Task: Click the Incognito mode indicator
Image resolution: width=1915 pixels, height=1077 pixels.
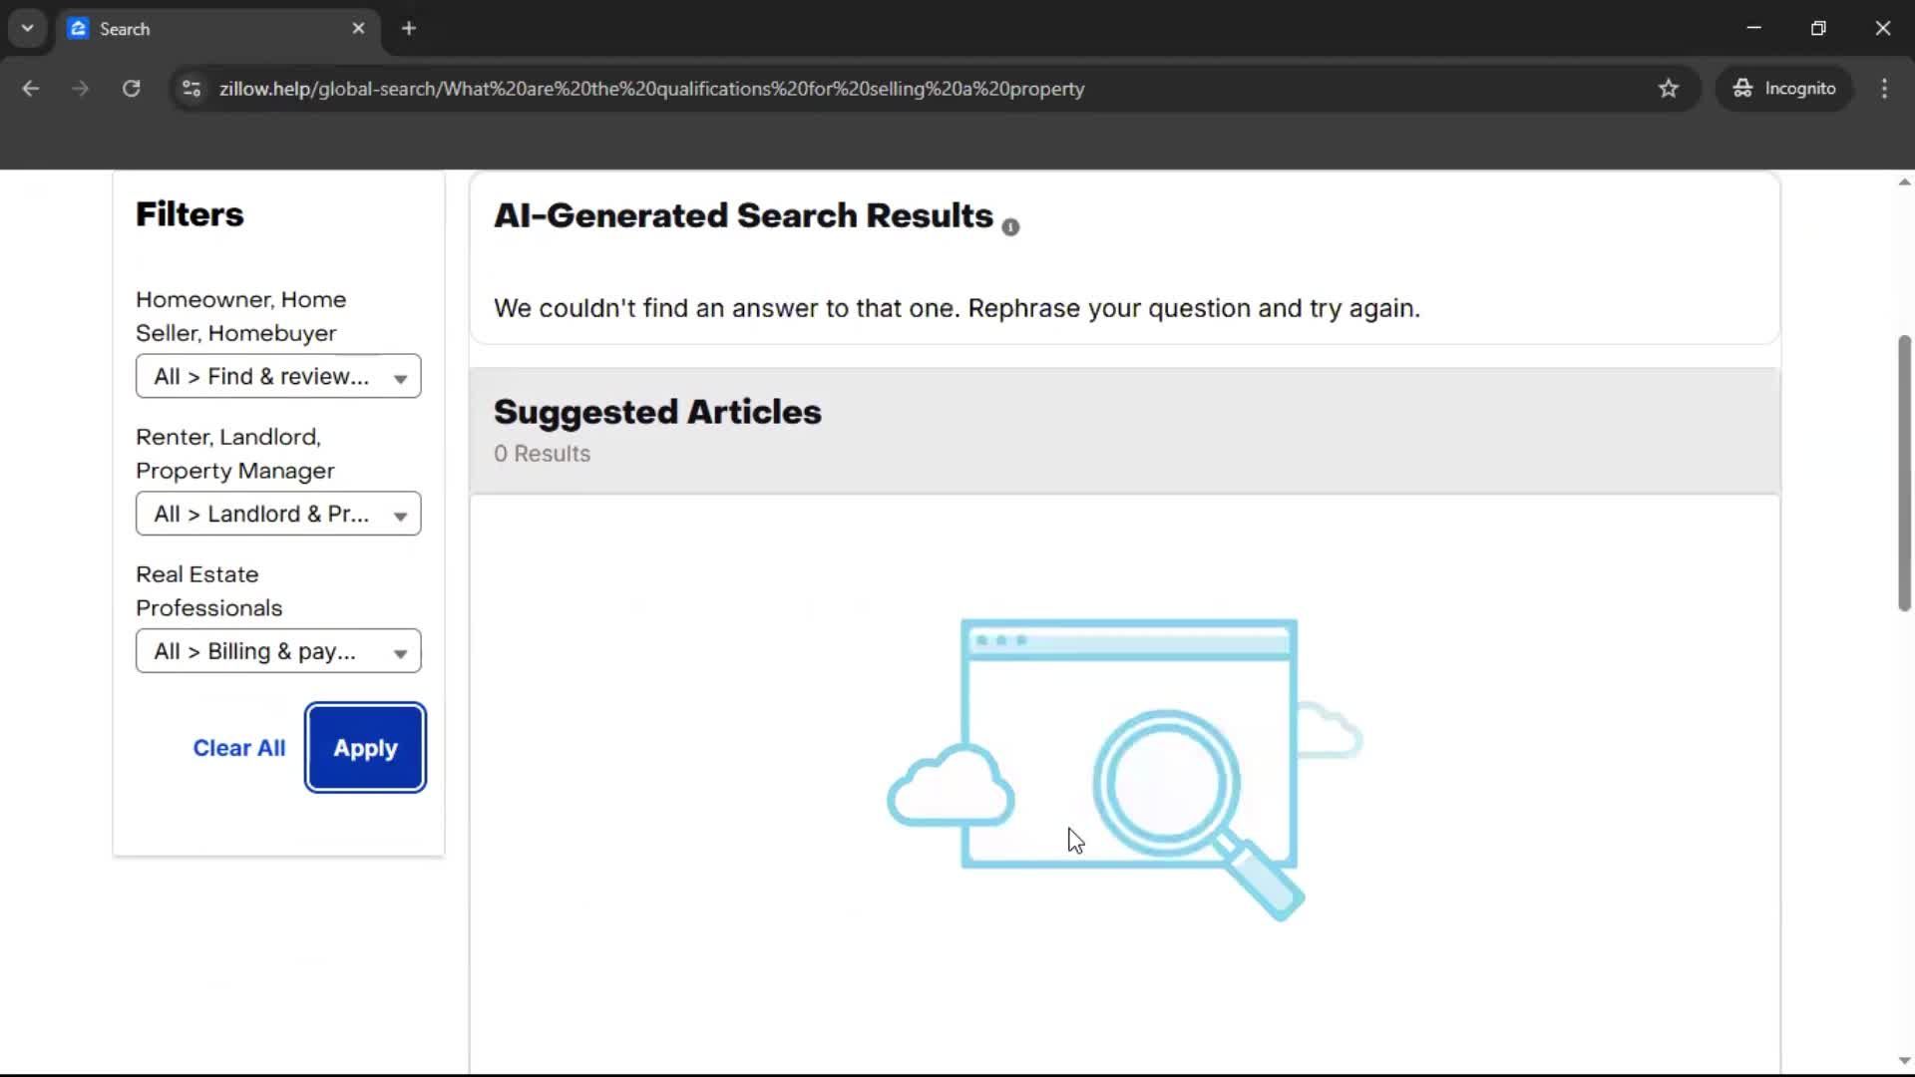Action: (x=1784, y=88)
